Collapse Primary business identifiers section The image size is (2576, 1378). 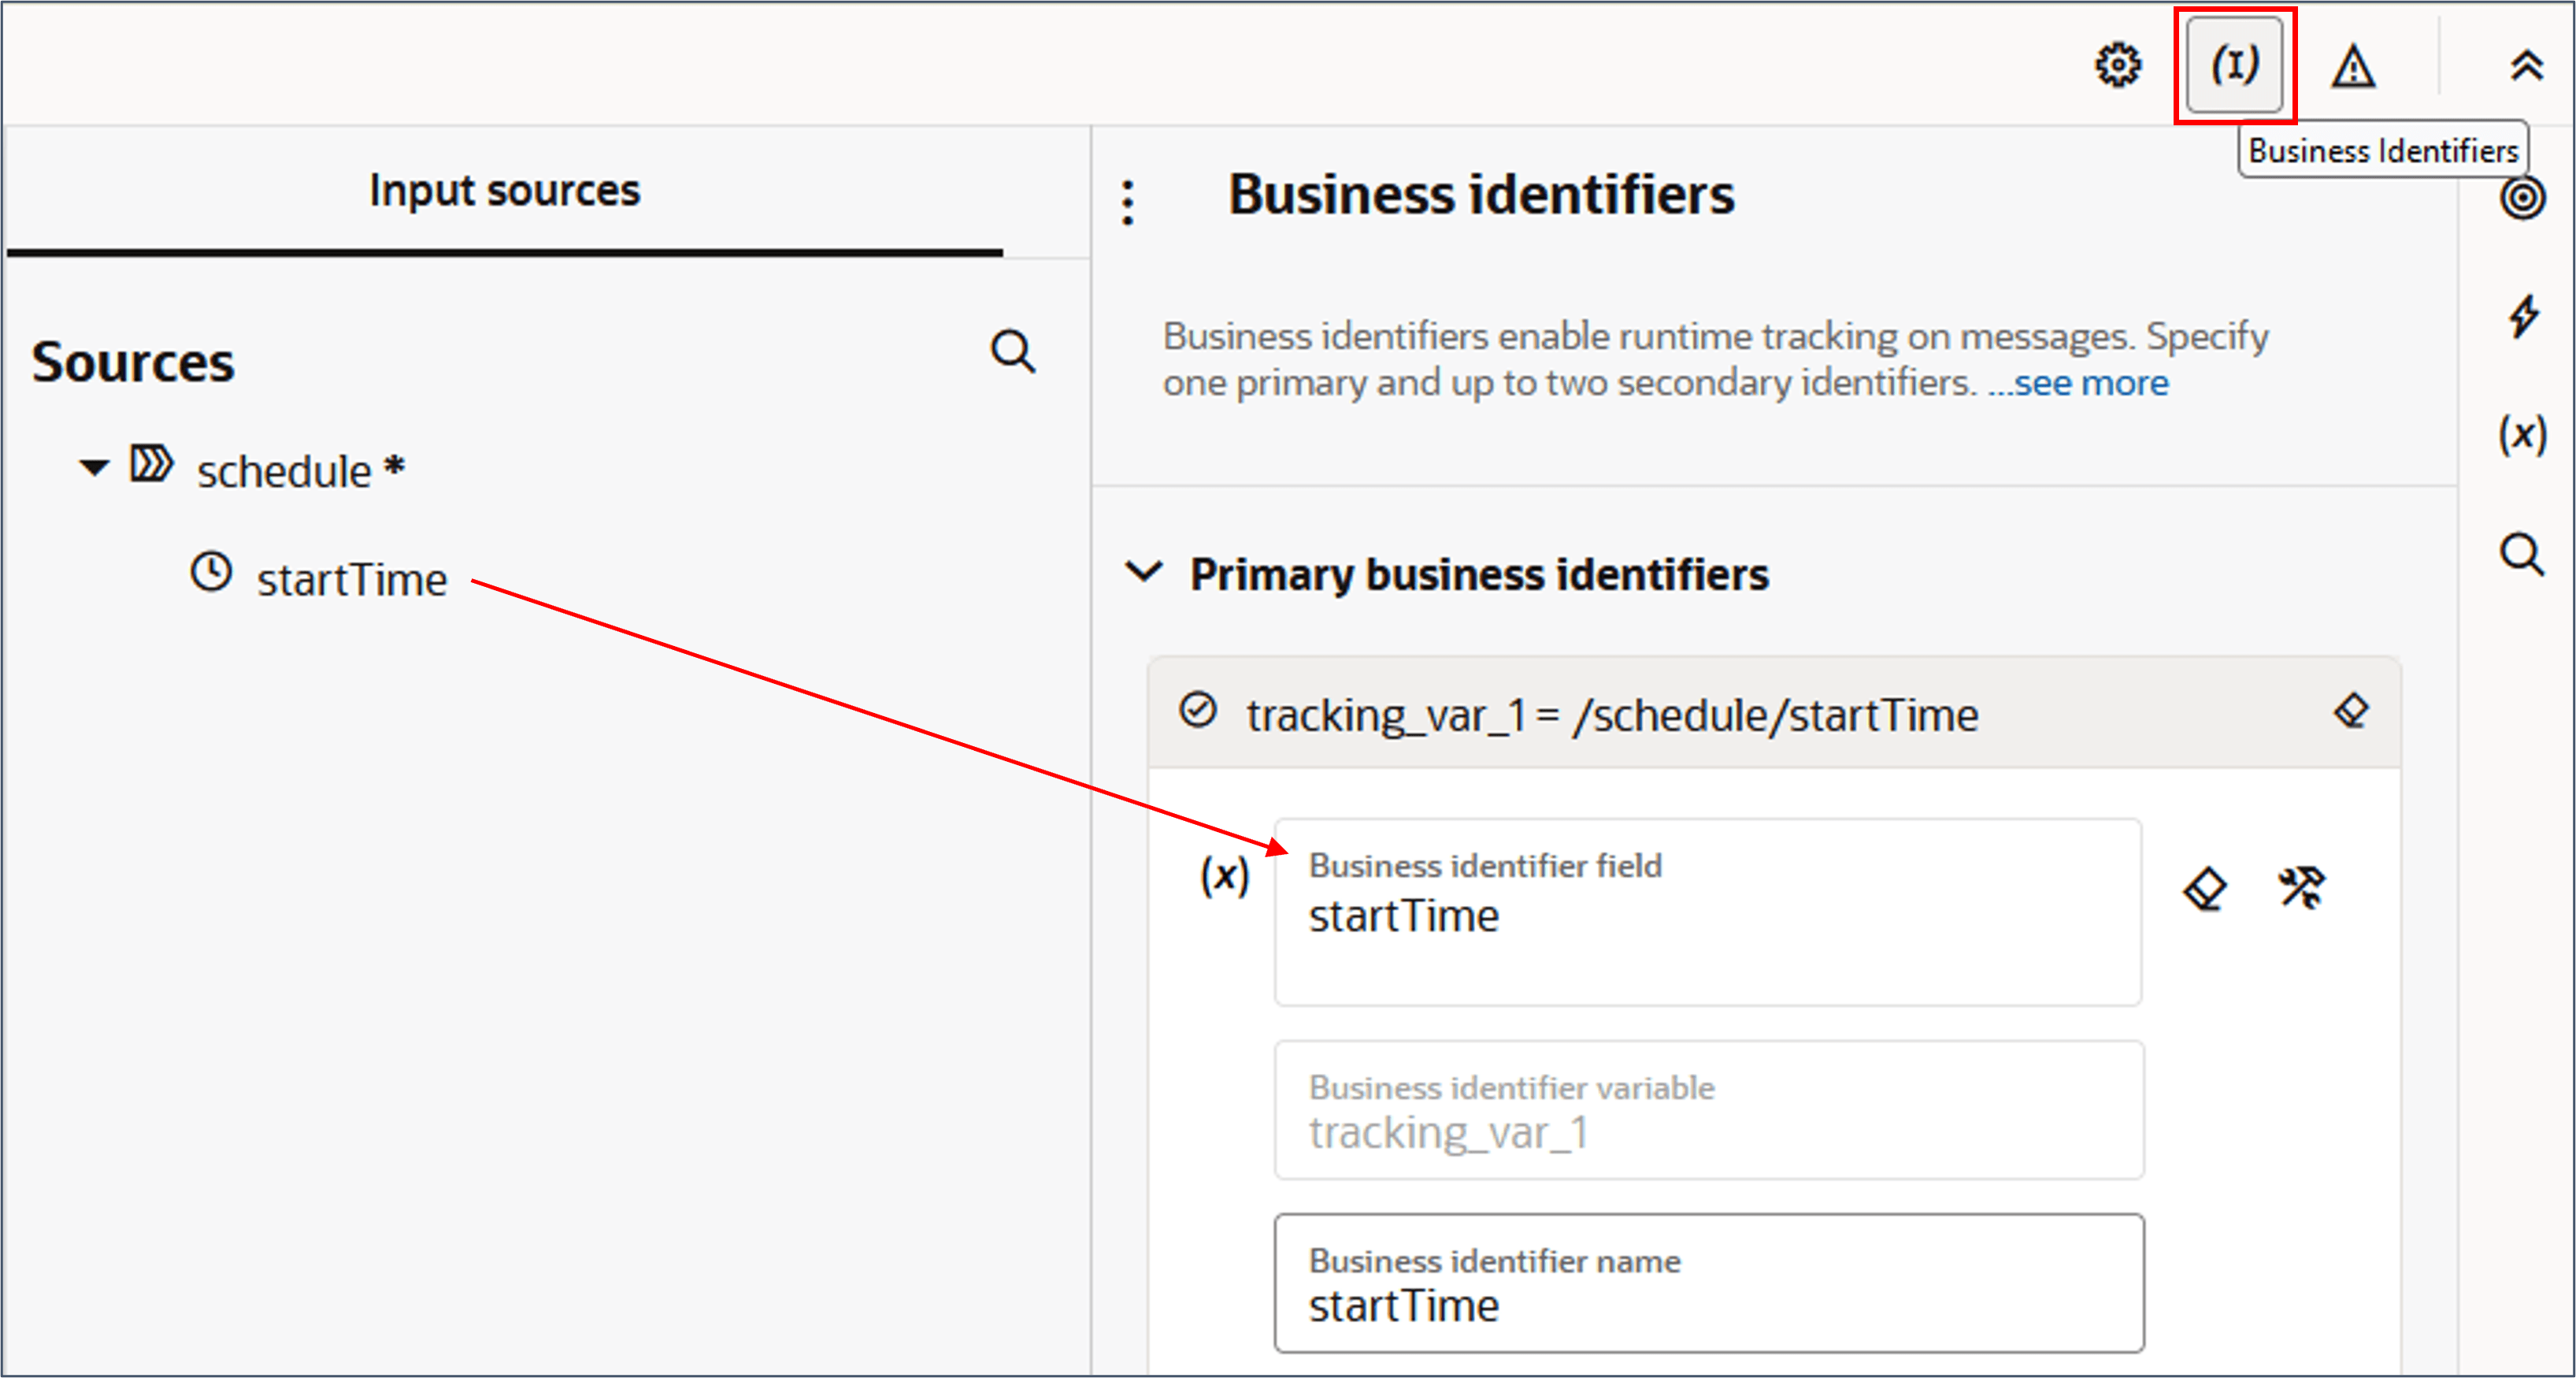point(1144,573)
